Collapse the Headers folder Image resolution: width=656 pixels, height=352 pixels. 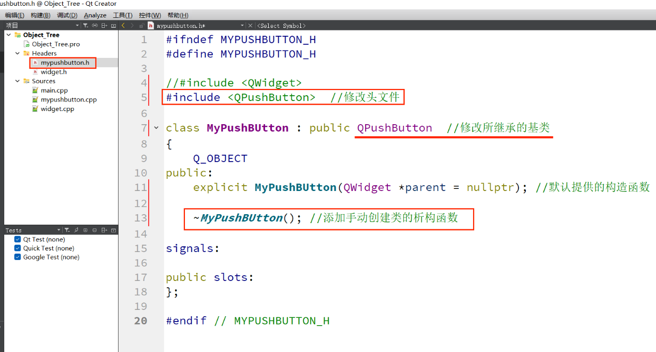(17, 53)
